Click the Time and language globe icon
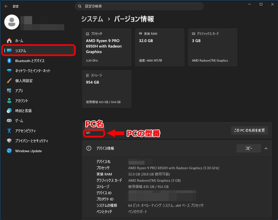Viewport: 278px width, 220px height. 9,111
